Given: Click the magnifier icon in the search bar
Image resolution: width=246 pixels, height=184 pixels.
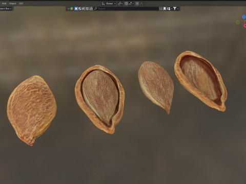Looking at the screenshot, I should (96, 8).
